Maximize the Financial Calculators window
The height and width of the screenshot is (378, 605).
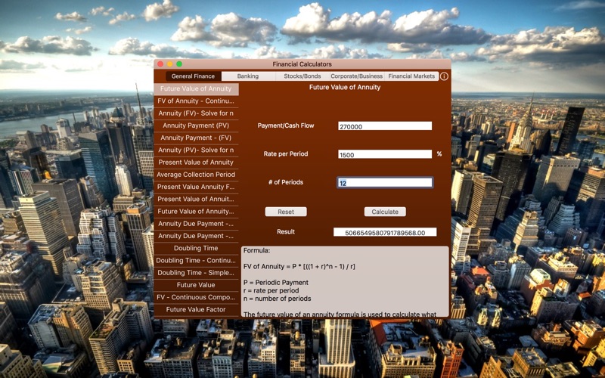click(x=179, y=64)
